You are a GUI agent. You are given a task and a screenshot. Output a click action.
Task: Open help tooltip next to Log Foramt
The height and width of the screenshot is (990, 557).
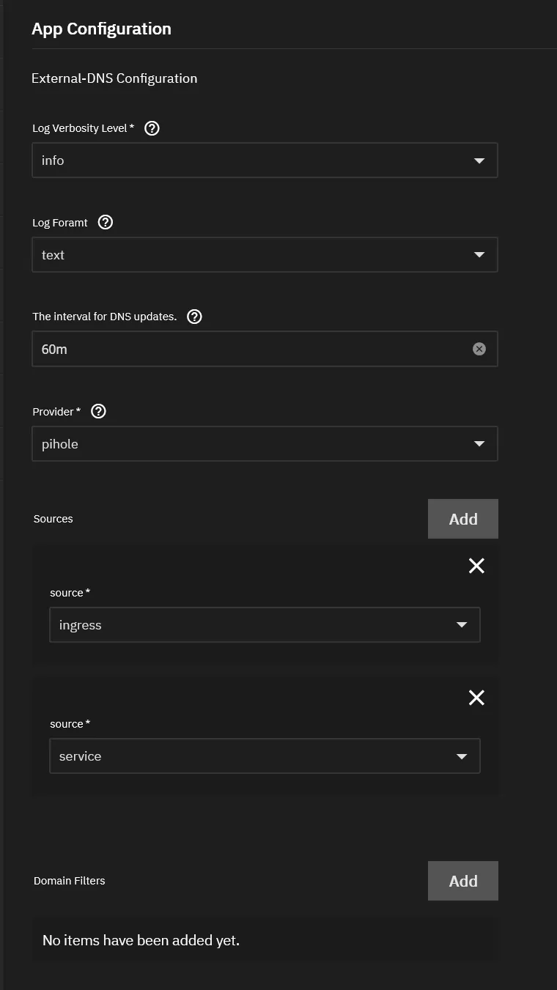(x=105, y=221)
